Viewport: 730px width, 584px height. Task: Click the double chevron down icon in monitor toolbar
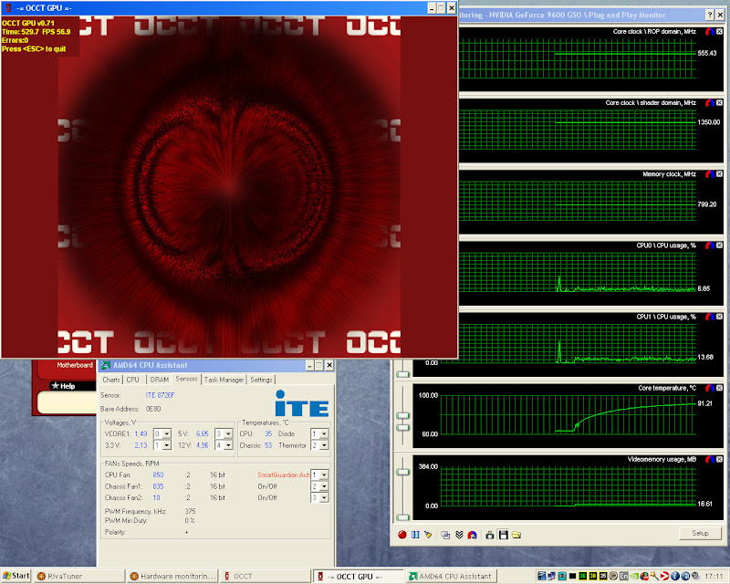point(459,535)
